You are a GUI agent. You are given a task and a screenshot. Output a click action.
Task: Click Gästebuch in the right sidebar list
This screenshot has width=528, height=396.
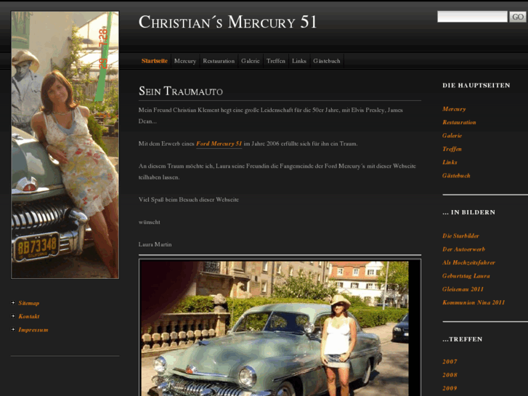click(x=456, y=175)
